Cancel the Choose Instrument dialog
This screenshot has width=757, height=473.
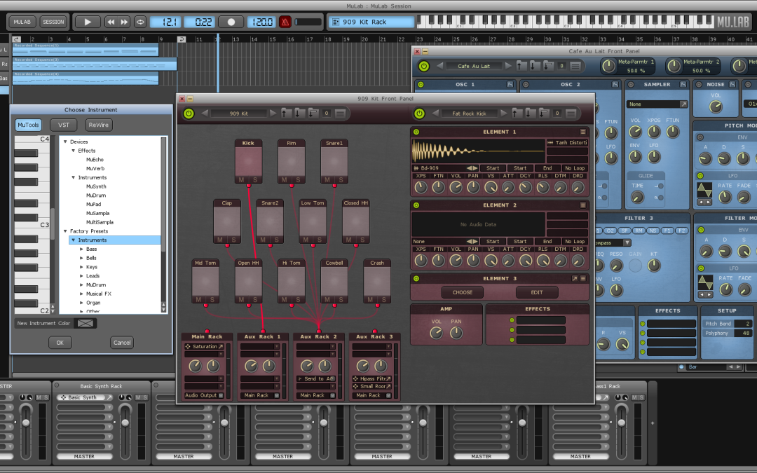(122, 343)
